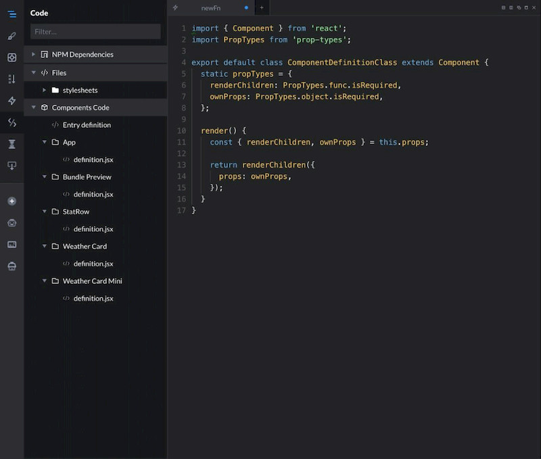Image resolution: width=541 pixels, height=459 pixels.
Task: Click into the Filter input field
Action: click(x=95, y=32)
